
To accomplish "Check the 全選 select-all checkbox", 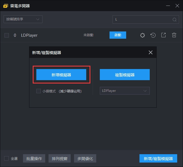I will (x=6, y=158).
